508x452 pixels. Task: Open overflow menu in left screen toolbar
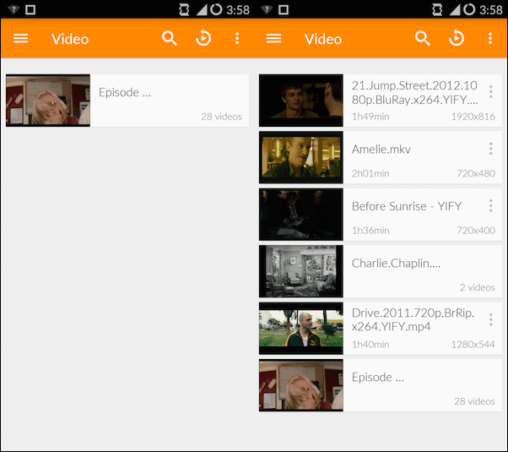coord(237,38)
